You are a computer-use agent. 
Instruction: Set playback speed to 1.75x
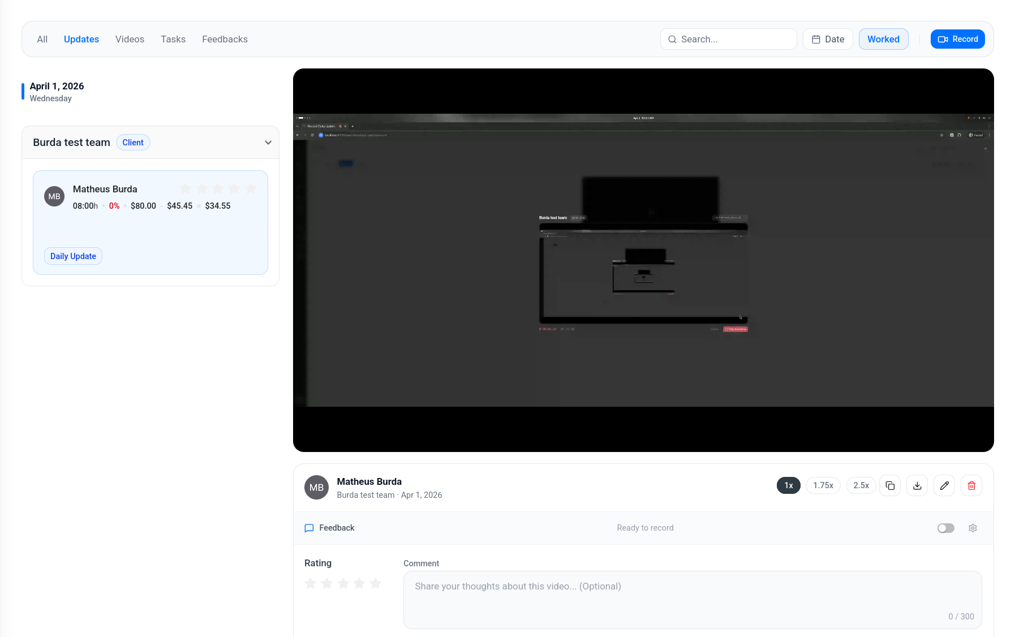(823, 485)
